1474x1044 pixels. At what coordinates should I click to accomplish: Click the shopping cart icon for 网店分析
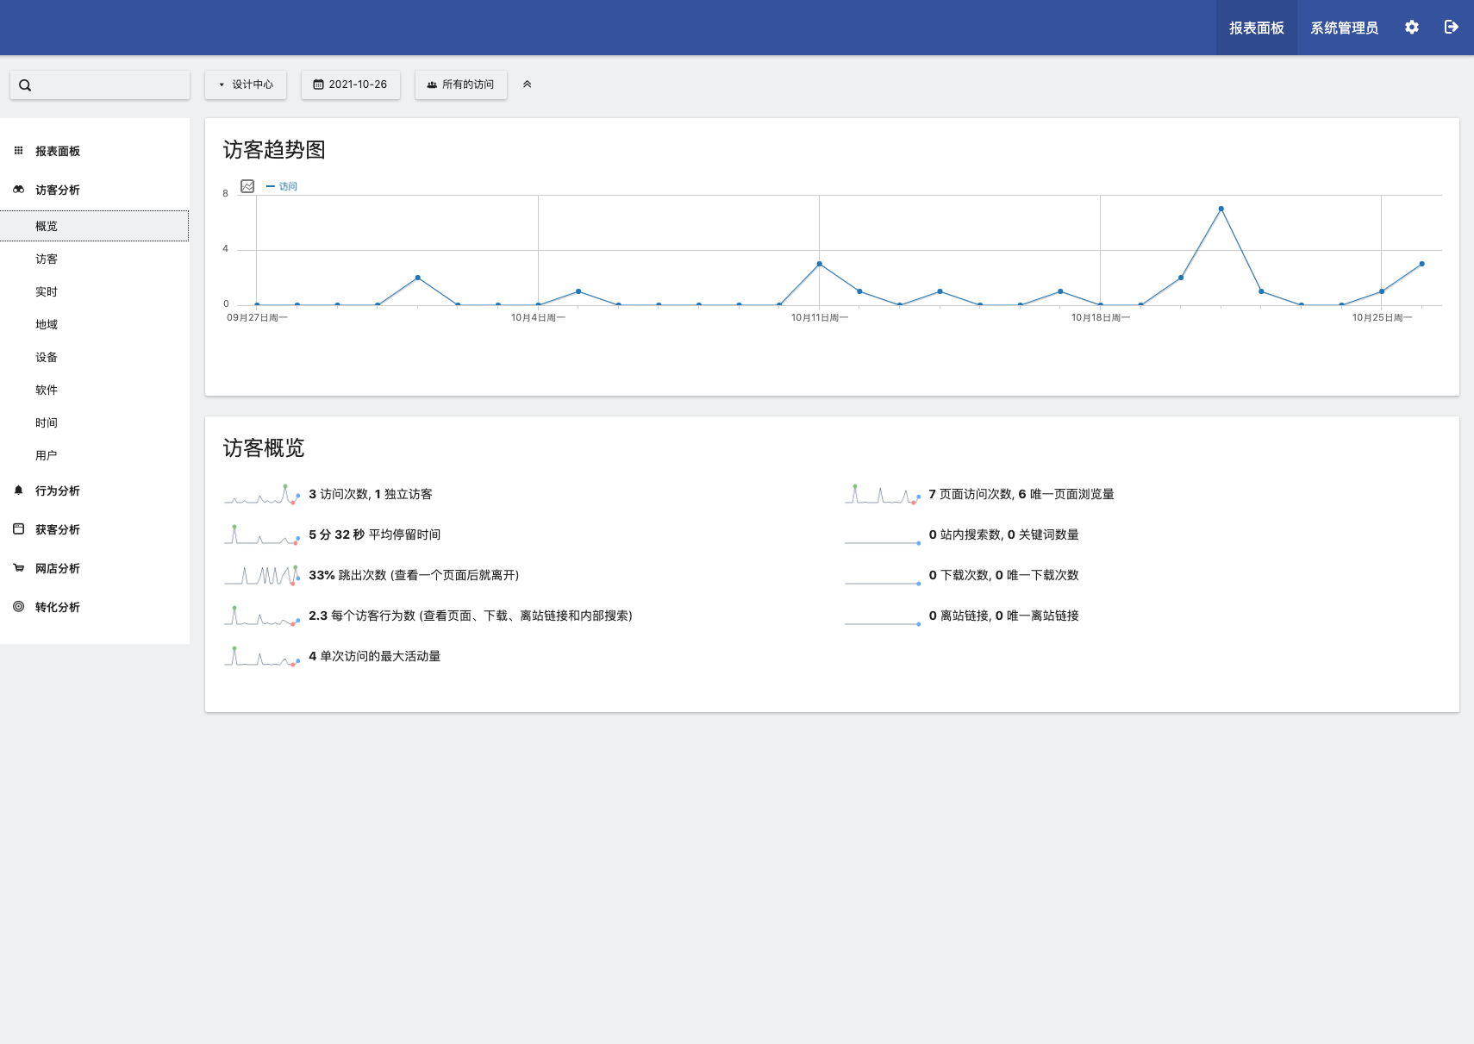pyautogui.click(x=18, y=568)
